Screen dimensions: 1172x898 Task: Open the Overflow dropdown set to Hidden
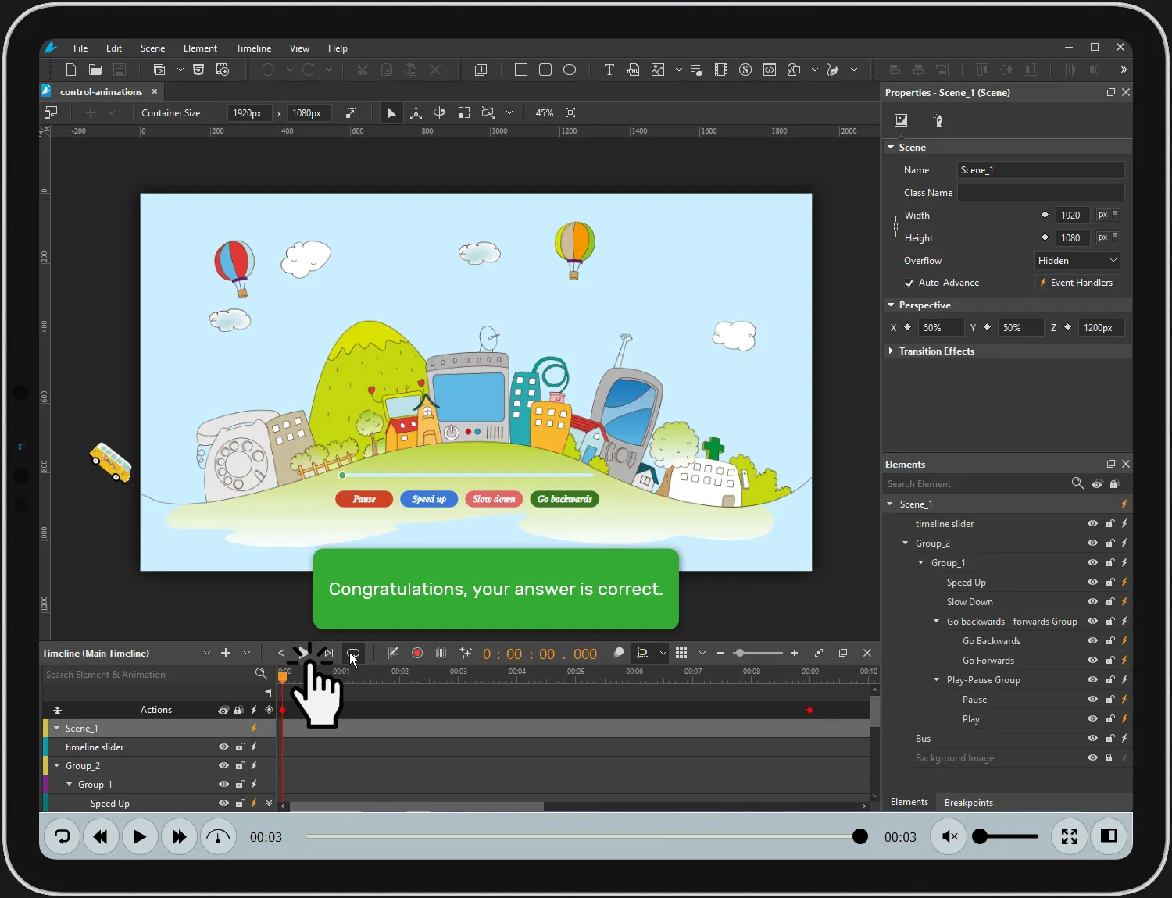click(x=1077, y=260)
